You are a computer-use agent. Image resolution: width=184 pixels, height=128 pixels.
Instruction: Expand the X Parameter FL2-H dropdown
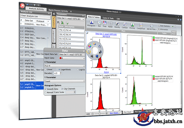tap(64, 66)
